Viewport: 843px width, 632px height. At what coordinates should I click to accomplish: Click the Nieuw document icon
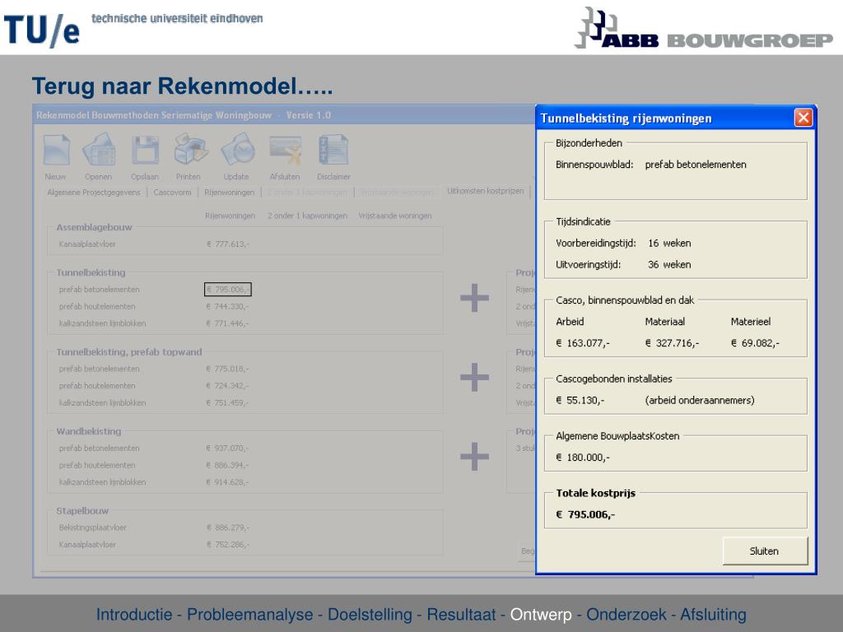click(56, 151)
